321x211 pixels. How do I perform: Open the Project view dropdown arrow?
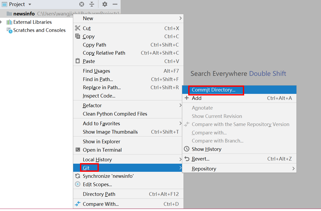tap(30, 4)
